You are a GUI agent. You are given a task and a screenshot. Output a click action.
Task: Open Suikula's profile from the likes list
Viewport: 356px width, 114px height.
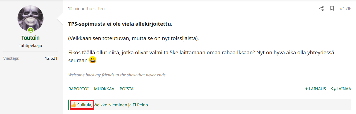[84, 105]
